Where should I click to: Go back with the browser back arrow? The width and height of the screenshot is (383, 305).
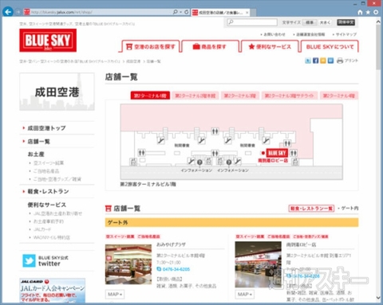coord(8,12)
